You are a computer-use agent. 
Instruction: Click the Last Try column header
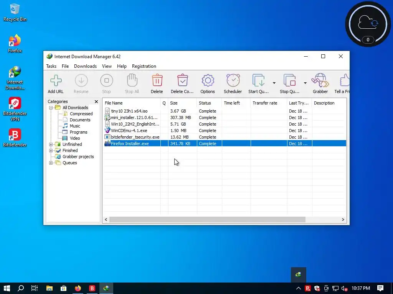tap(299, 103)
